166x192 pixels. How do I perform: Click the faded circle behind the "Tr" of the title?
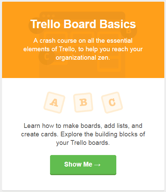pos(37,26)
